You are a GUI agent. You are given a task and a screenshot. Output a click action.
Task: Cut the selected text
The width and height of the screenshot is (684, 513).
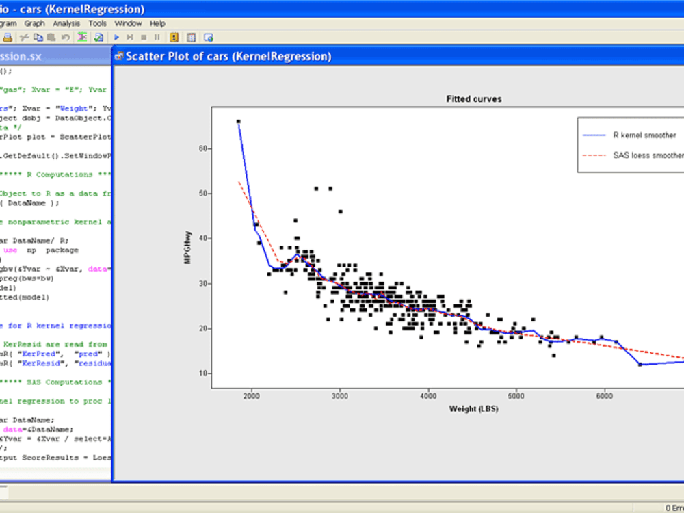[x=23, y=37]
